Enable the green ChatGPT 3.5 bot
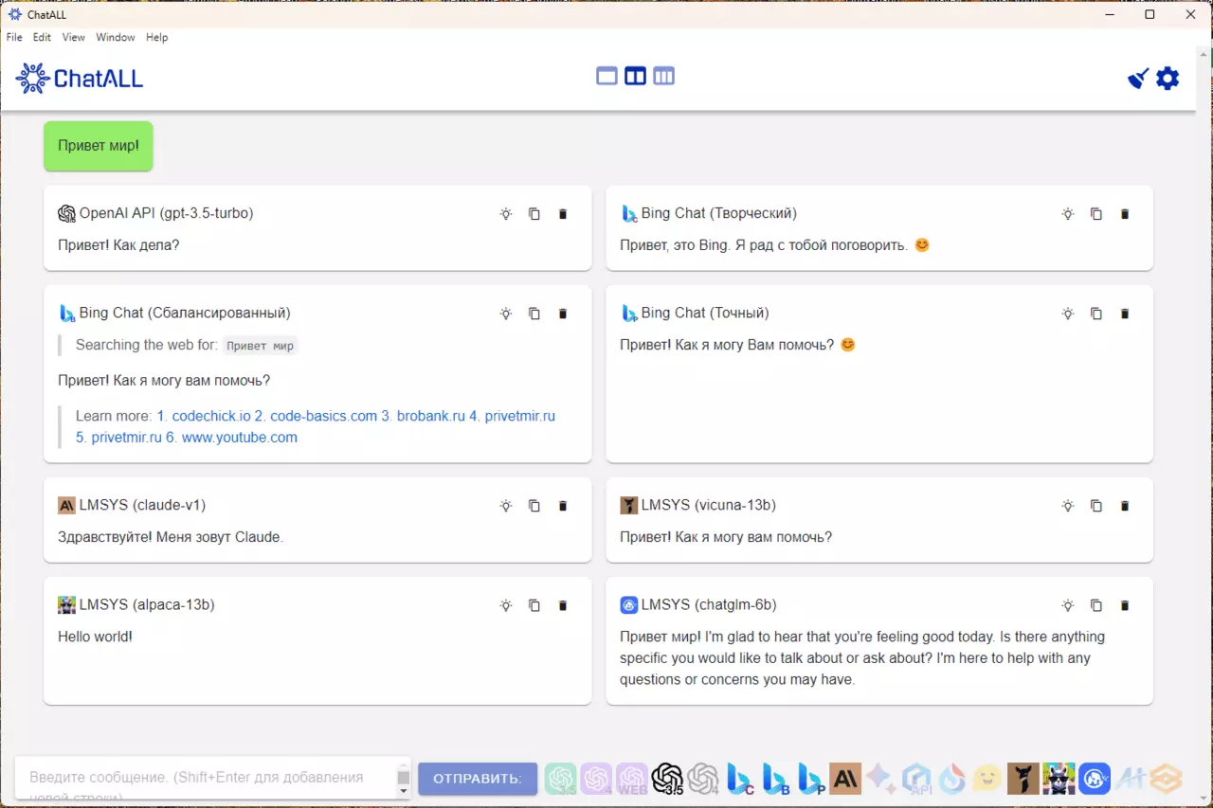Viewport: 1213px width, 808px height. pyautogui.click(x=560, y=779)
